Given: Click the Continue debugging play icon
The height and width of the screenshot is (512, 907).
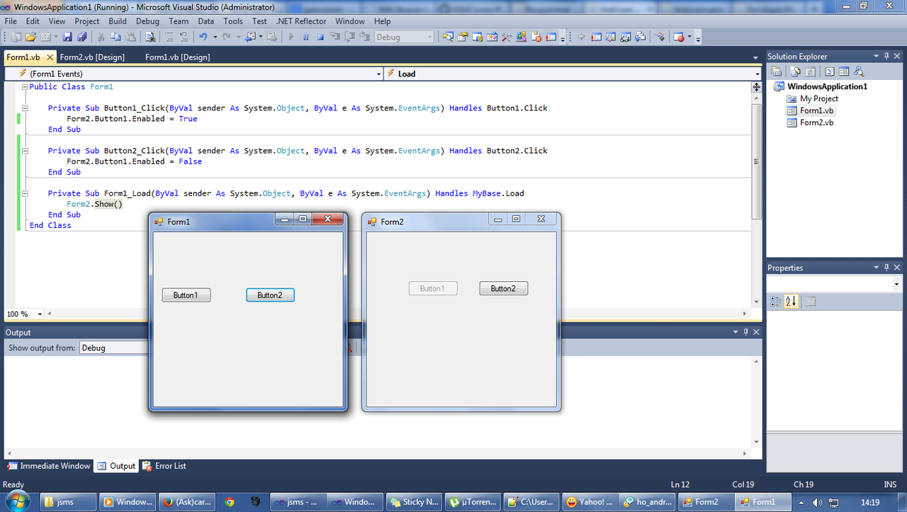Looking at the screenshot, I should click(x=291, y=37).
